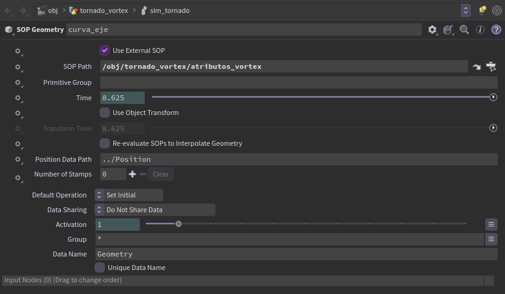Jump to the SOP Path operator arrow
The image size is (505, 294).
[x=476, y=66]
